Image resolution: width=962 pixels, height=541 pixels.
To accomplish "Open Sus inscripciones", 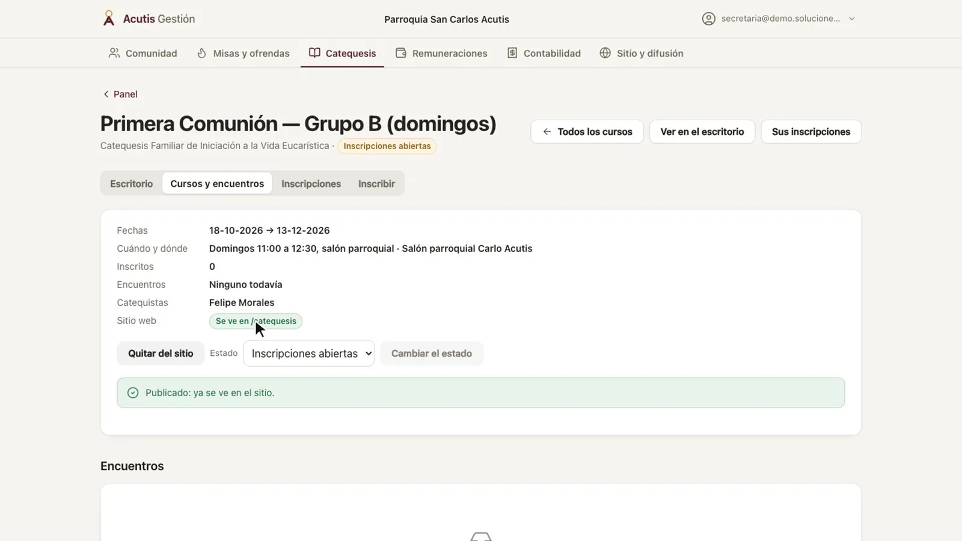I will click(x=811, y=132).
